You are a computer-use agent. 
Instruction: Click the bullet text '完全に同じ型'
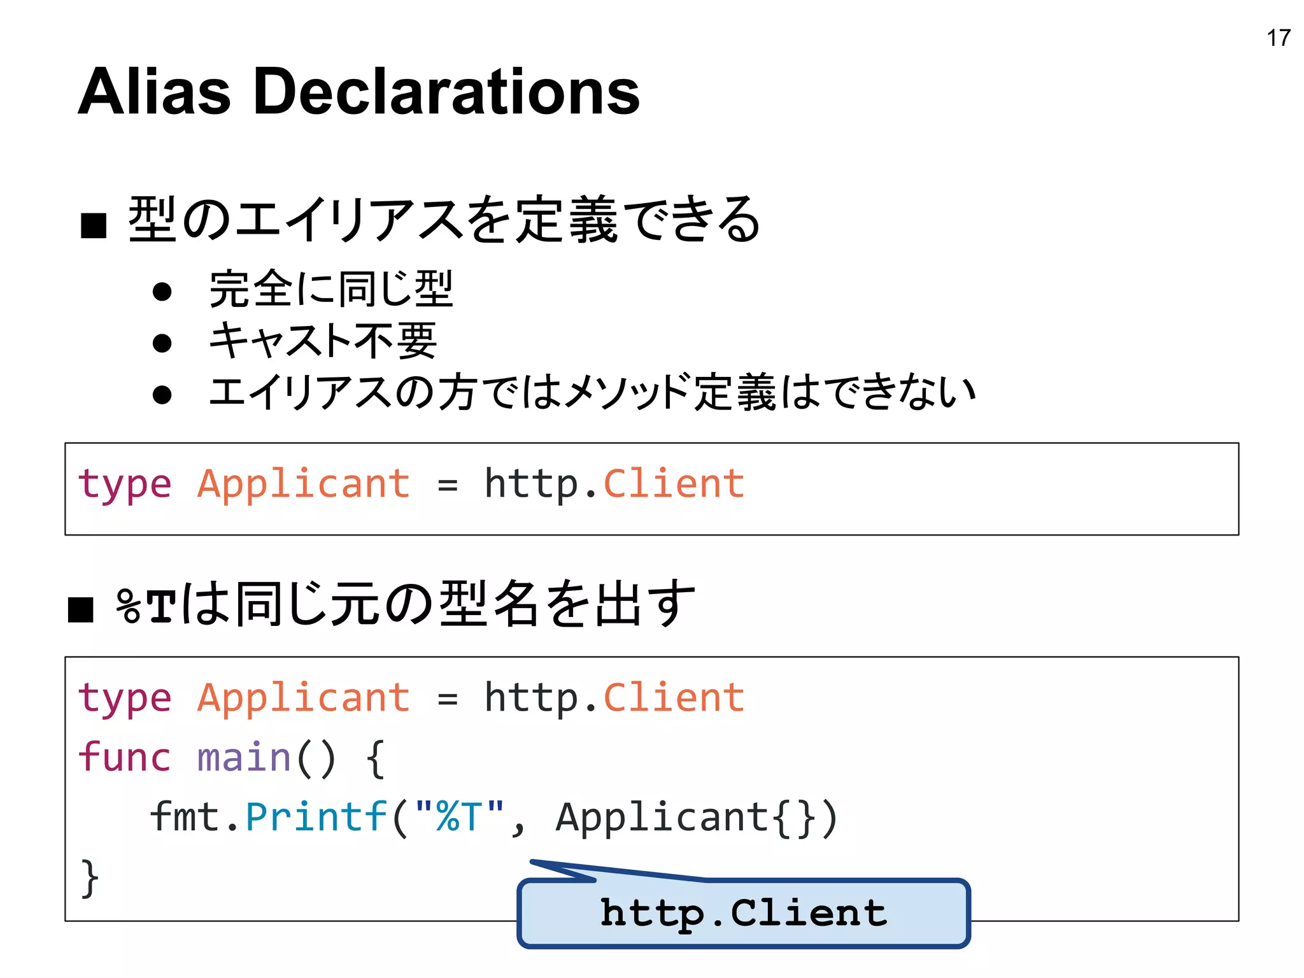(x=331, y=289)
